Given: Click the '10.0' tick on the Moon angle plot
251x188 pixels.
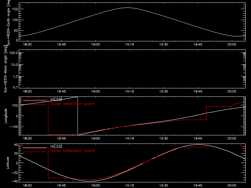Looking at the screenshot, I should [14, 65].
